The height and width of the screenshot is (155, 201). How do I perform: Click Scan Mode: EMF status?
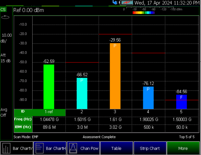coord(26,137)
